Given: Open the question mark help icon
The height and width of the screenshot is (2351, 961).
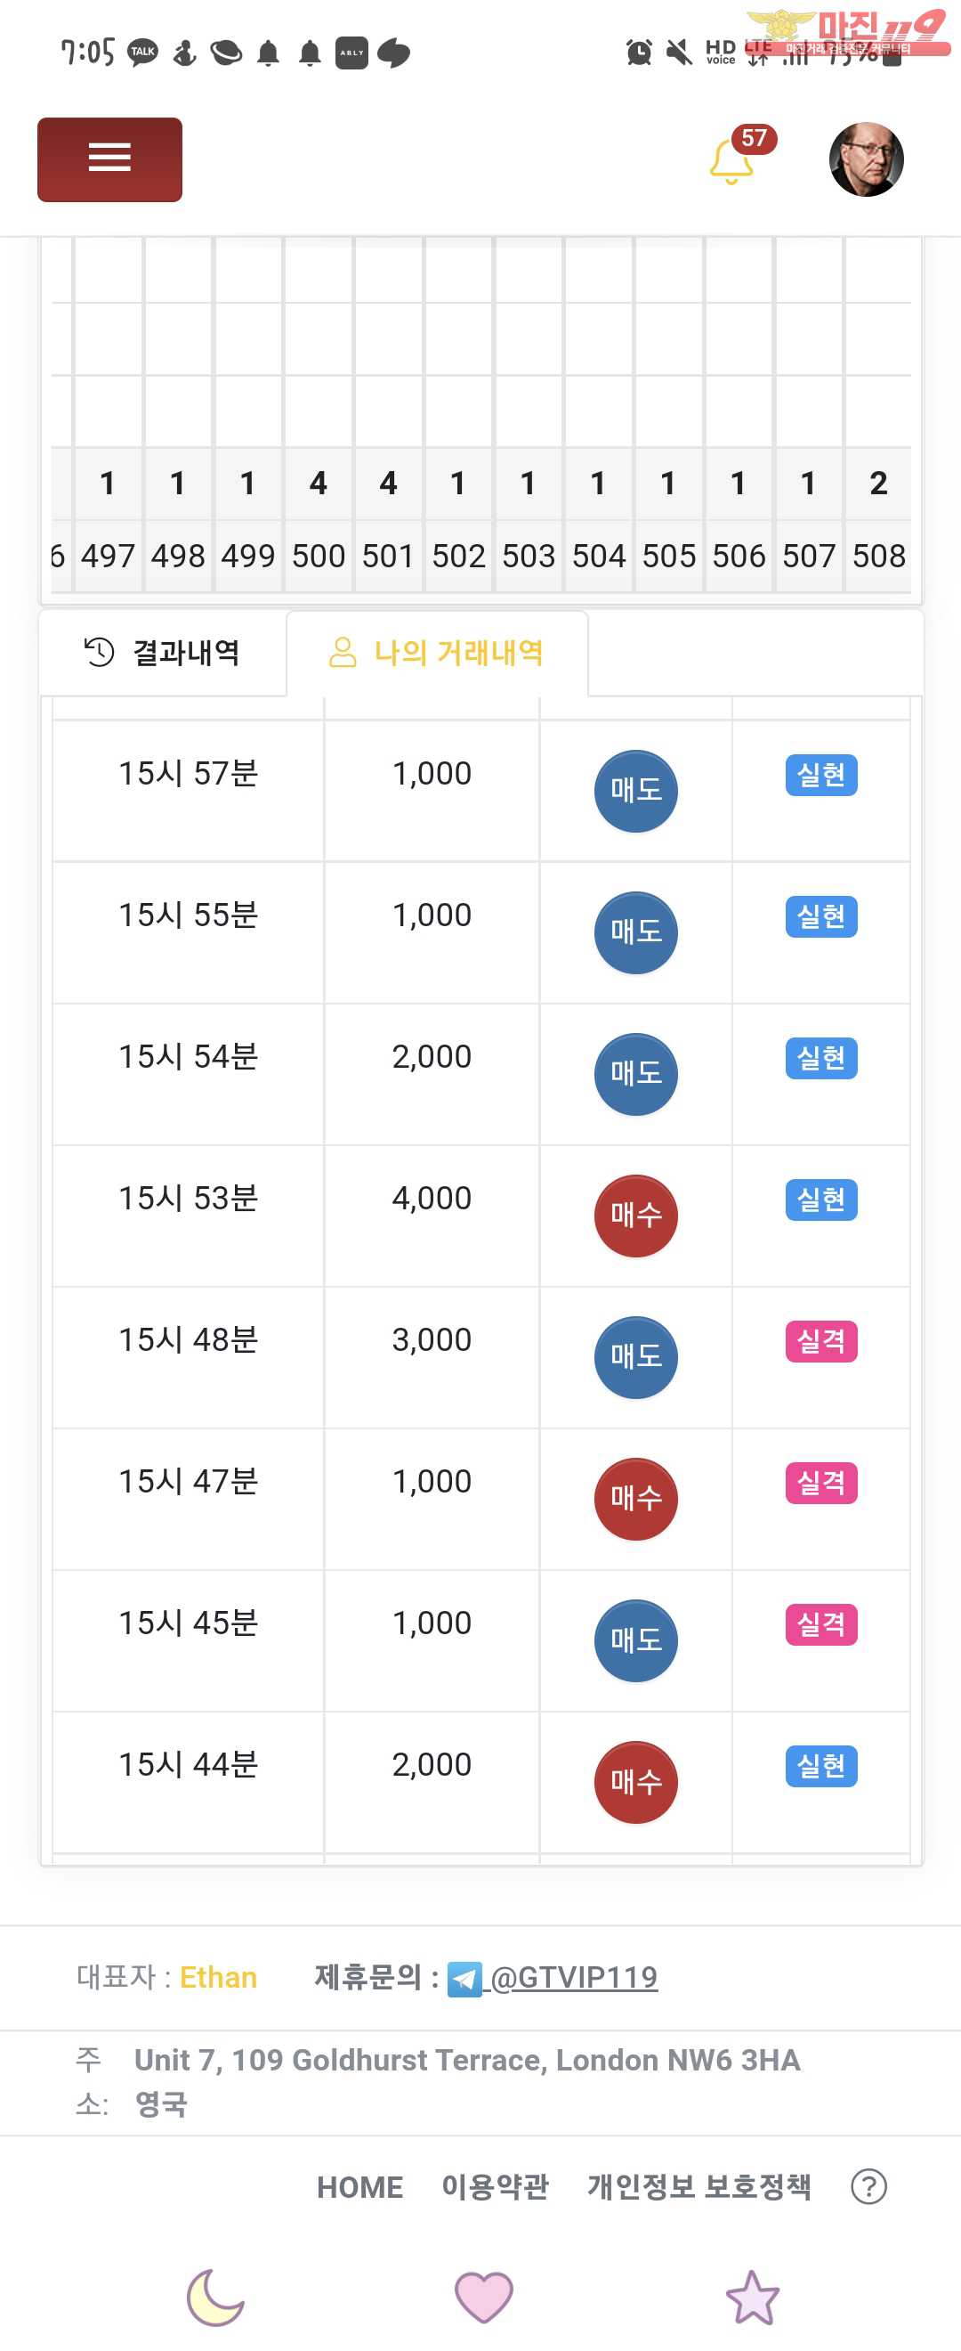Looking at the screenshot, I should 869,2187.
